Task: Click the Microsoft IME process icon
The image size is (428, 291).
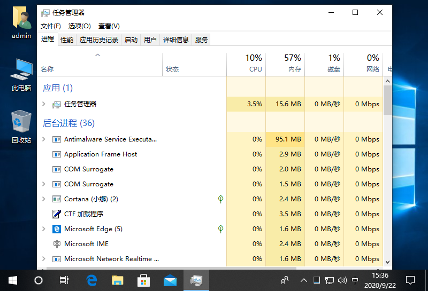Action: coord(57,244)
